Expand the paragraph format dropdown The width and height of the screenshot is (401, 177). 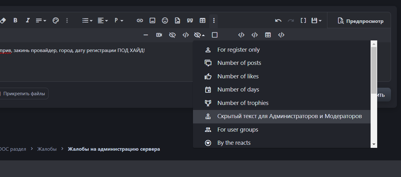click(119, 21)
